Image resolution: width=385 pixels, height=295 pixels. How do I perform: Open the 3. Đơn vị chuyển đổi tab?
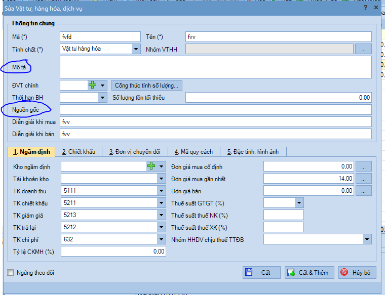(135, 152)
